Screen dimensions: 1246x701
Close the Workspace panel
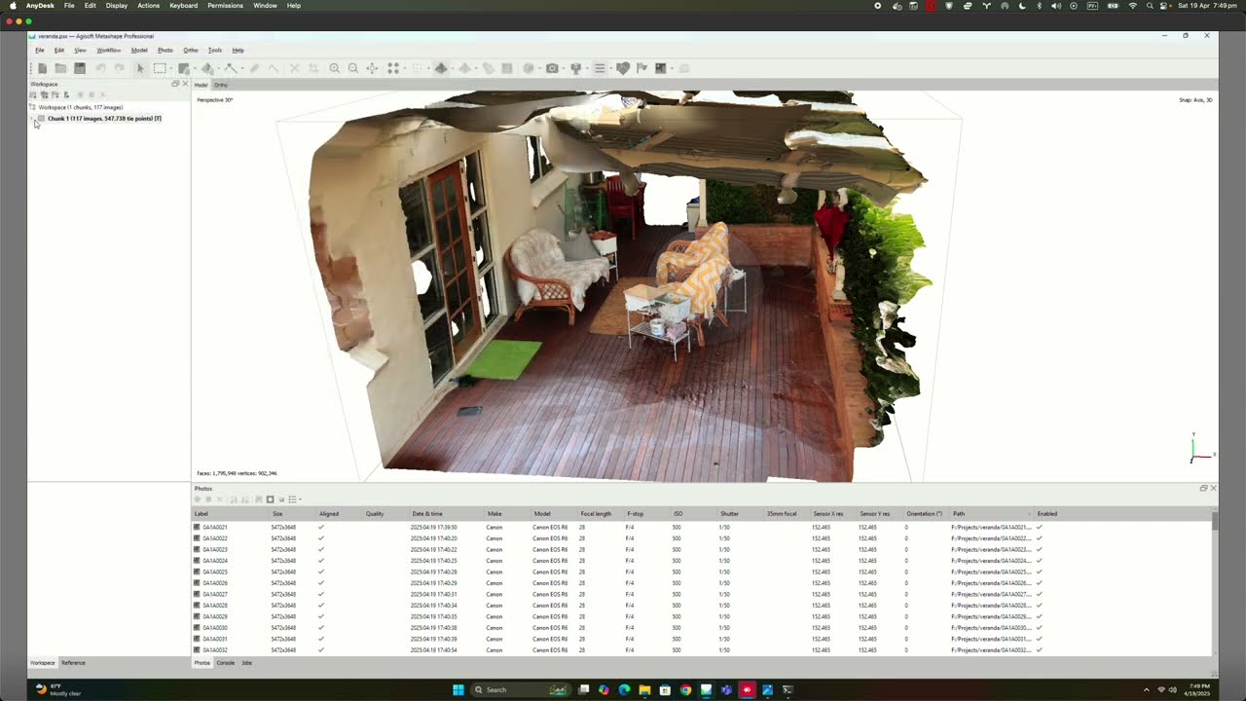[185, 84]
